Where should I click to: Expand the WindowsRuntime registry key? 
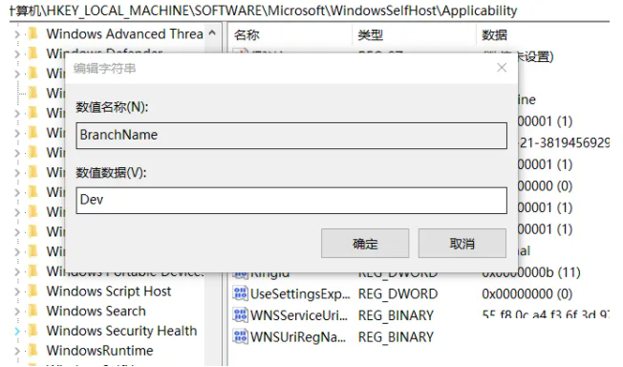pos(17,351)
